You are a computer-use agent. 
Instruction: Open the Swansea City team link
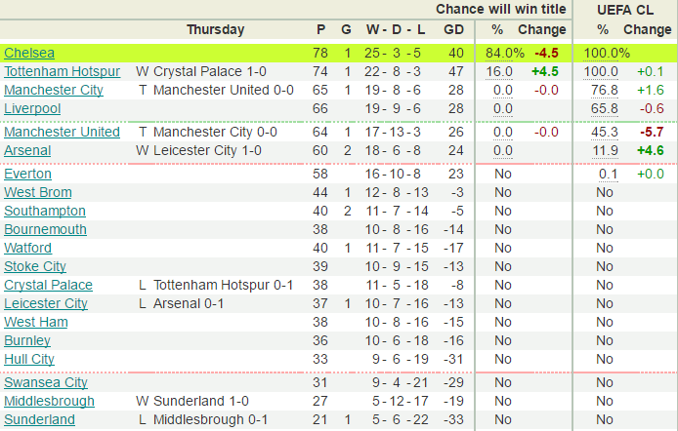pos(46,382)
